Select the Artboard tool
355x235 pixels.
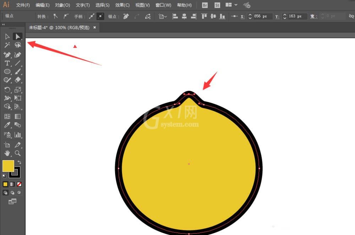point(7,145)
